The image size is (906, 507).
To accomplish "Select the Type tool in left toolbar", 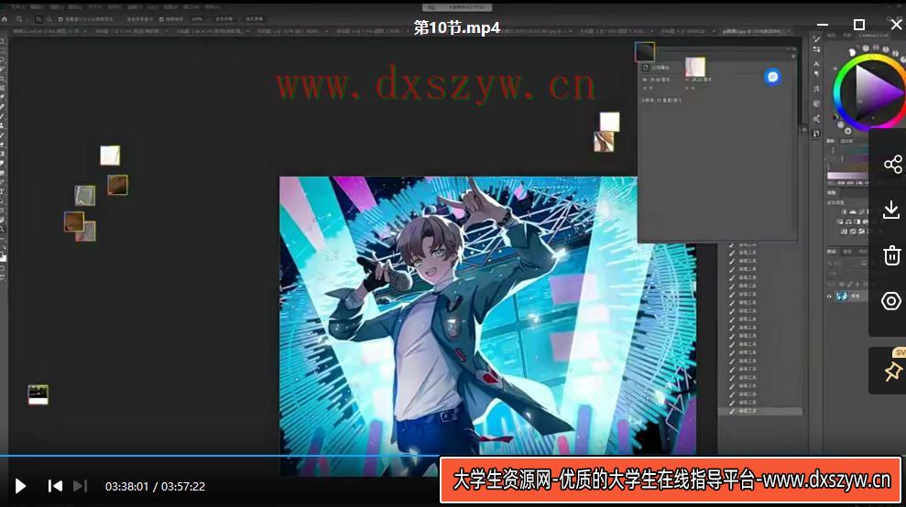I will click(x=3, y=191).
